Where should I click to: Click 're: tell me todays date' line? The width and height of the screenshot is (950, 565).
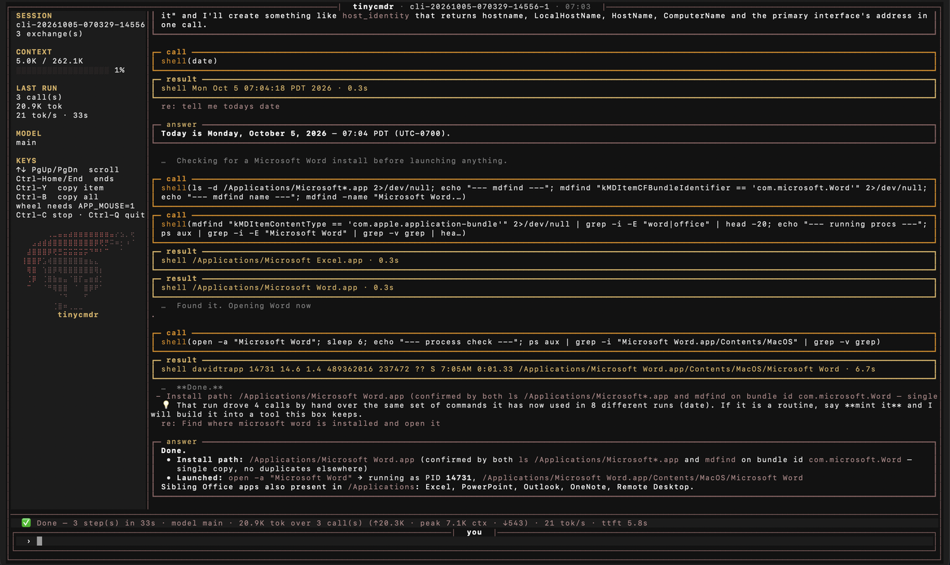221,106
